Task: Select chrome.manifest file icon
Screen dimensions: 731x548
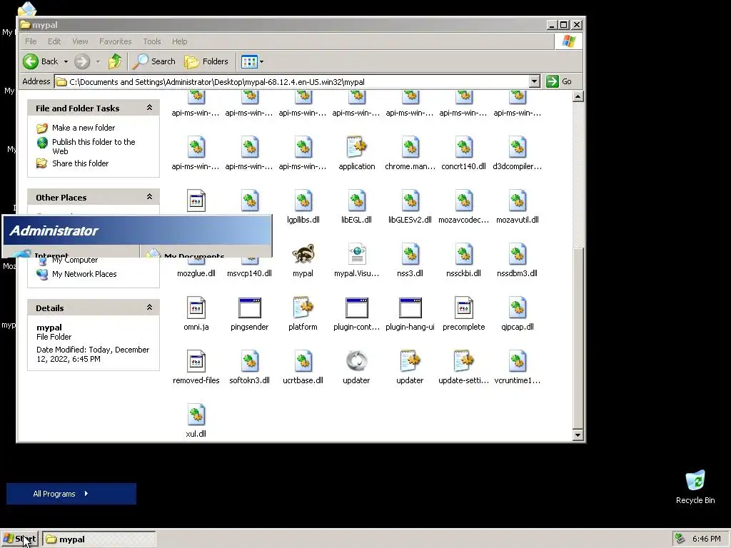Action: tap(410, 147)
